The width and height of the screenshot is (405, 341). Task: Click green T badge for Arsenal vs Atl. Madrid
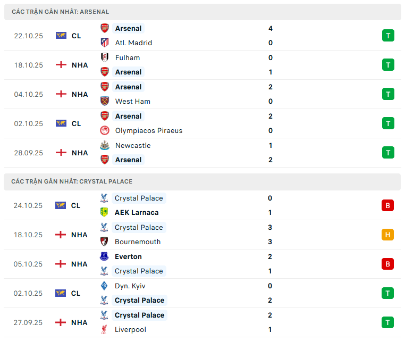coord(387,36)
